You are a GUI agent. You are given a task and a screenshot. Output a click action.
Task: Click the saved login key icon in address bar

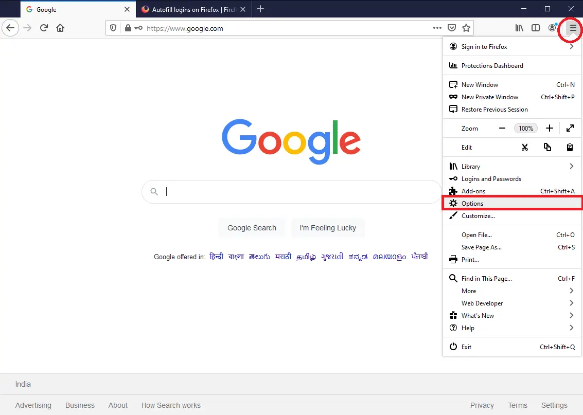click(138, 28)
